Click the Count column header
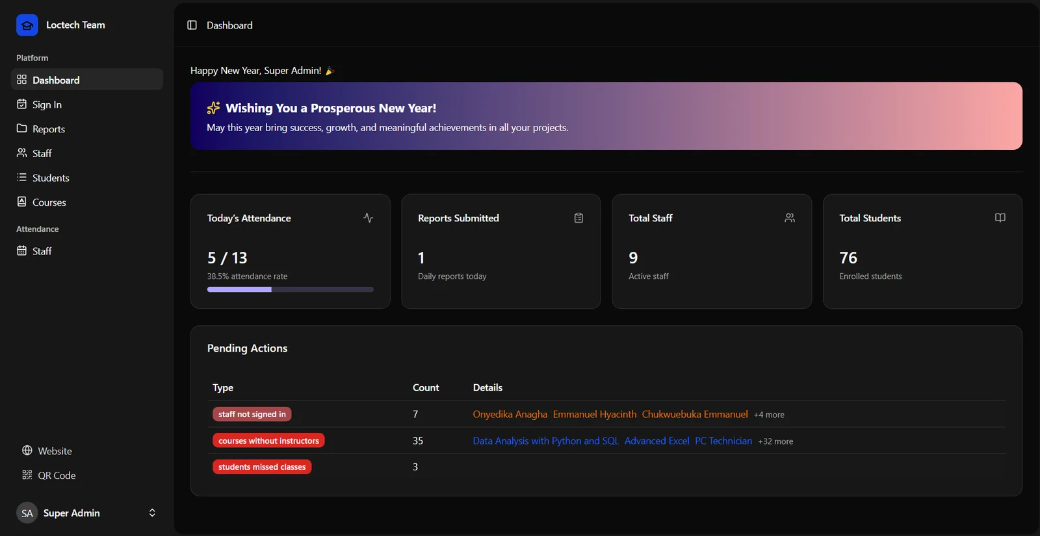Viewport: 1040px width, 536px height. coord(426,387)
